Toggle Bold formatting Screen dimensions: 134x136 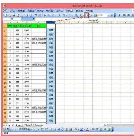click(x=119, y=15)
